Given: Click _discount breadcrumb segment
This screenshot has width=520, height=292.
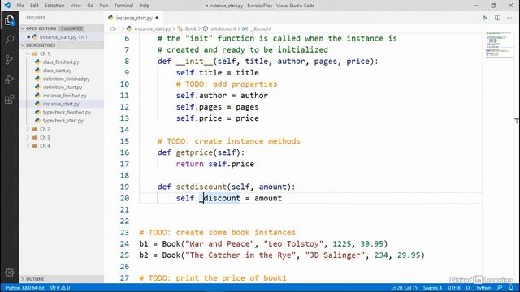Looking at the screenshot, I should [261, 29].
